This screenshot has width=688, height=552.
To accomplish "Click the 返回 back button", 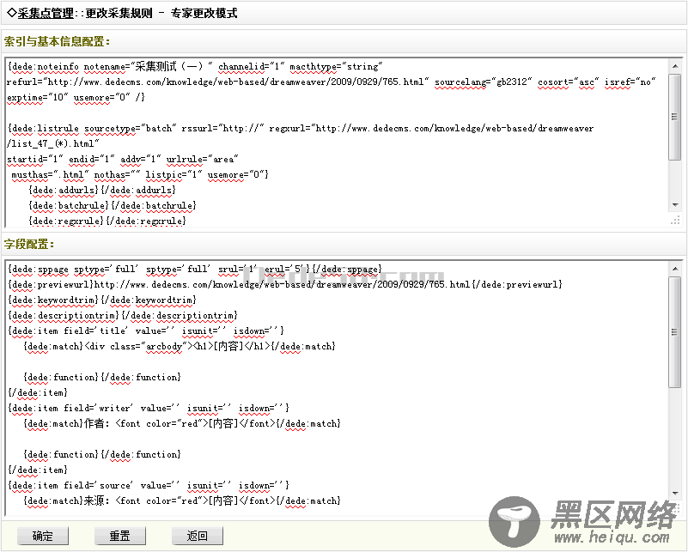I will click(x=197, y=536).
